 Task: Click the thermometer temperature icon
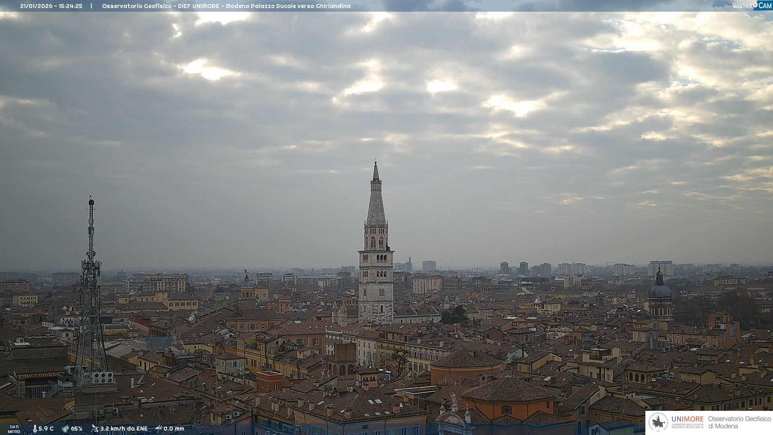tap(35, 429)
